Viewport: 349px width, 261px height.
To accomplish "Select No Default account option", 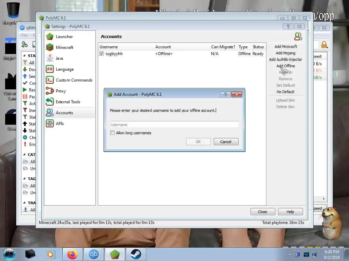I will point(286,92).
